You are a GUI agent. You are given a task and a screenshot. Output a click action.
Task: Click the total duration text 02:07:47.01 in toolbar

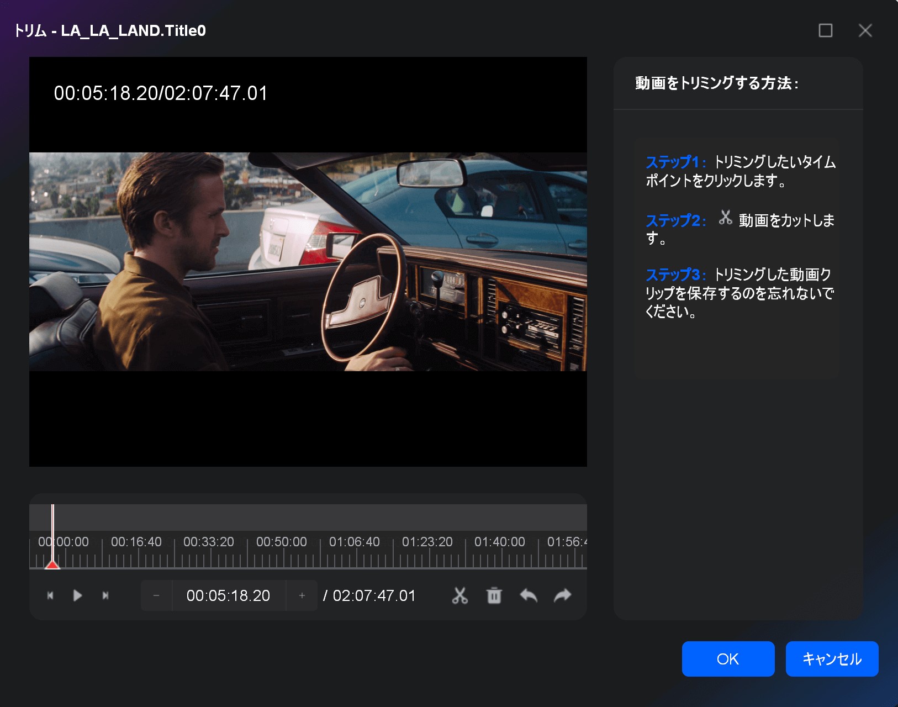[x=374, y=595]
